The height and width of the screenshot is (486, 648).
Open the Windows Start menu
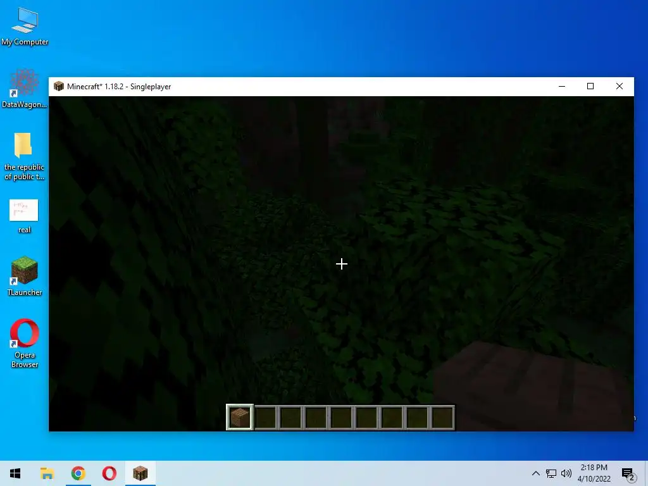[15, 473]
